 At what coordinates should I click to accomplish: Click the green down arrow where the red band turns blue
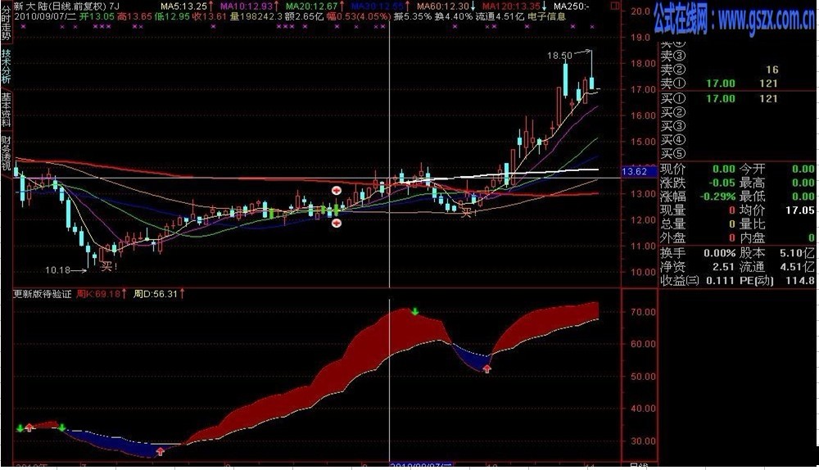(x=62, y=427)
